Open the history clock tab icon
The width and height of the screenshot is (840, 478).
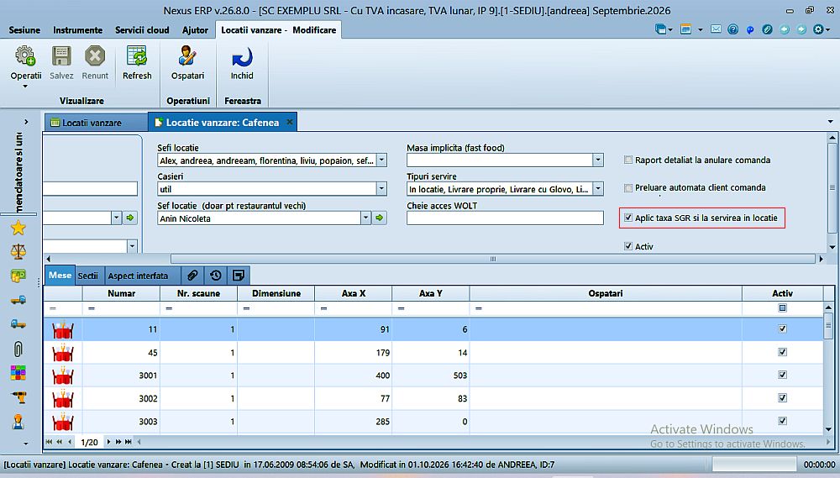[215, 276]
